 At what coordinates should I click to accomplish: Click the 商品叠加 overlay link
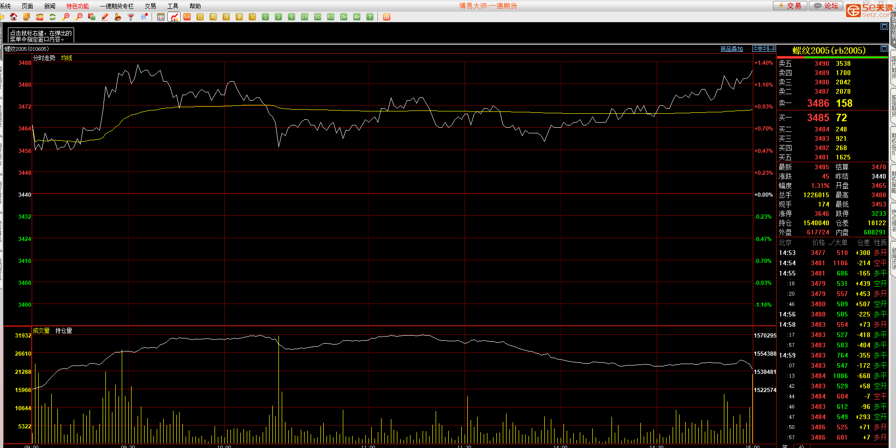pos(731,49)
